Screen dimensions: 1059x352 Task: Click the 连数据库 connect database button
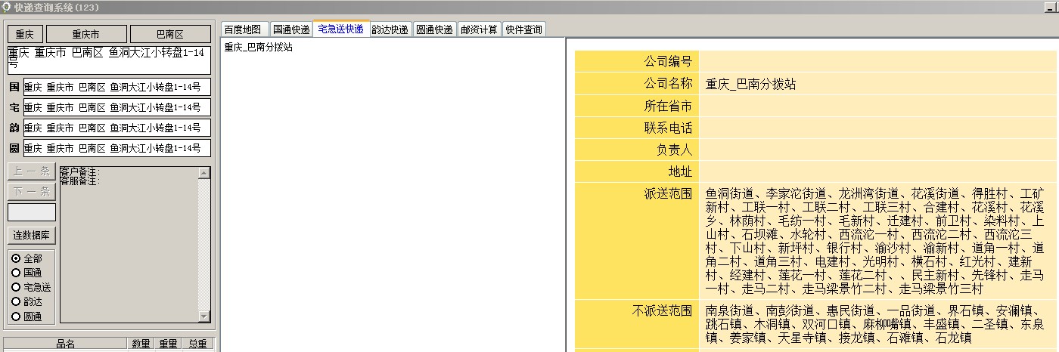32,235
